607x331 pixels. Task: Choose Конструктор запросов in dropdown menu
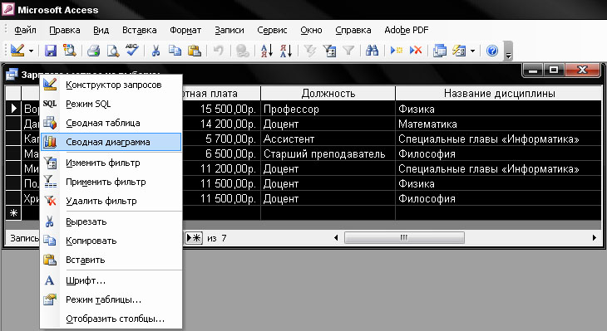111,85
